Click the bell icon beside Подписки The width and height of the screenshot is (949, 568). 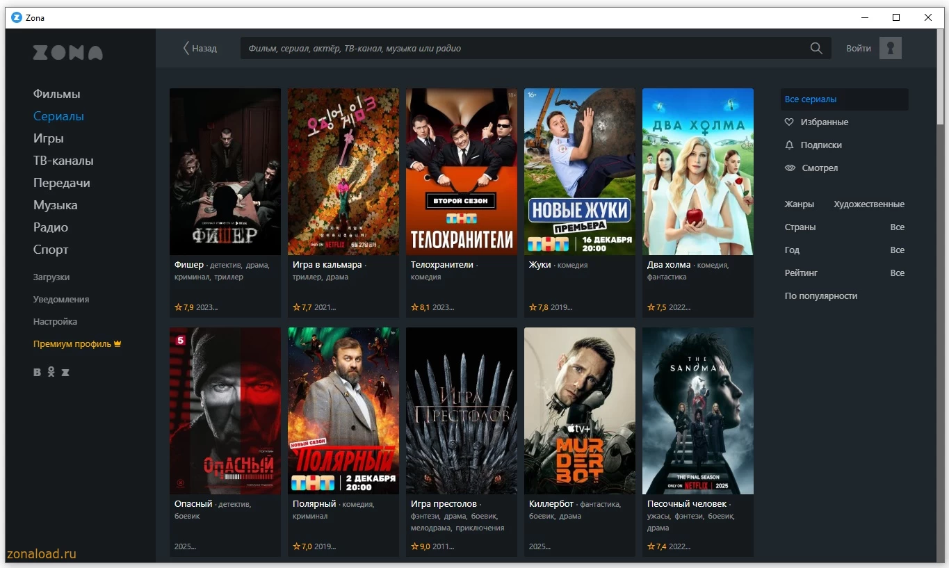click(x=789, y=145)
